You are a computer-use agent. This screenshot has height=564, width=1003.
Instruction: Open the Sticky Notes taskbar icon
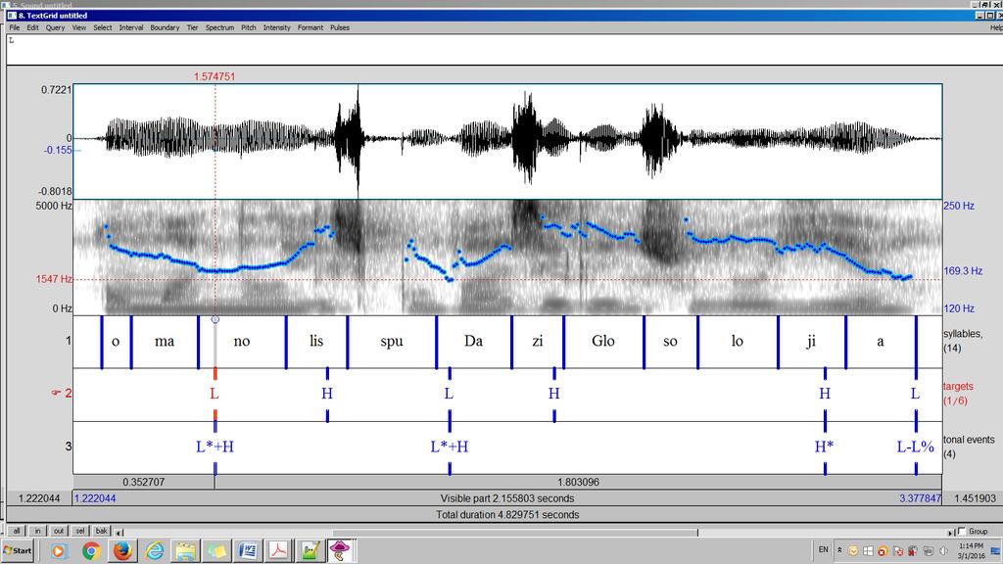(x=216, y=550)
